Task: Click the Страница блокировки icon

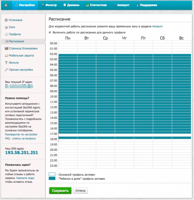Action: point(6,48)
